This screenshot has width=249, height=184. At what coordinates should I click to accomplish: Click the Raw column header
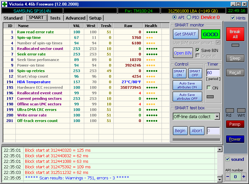tap(128, 25)
